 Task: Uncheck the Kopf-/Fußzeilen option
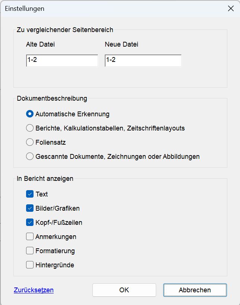point(29,222)
